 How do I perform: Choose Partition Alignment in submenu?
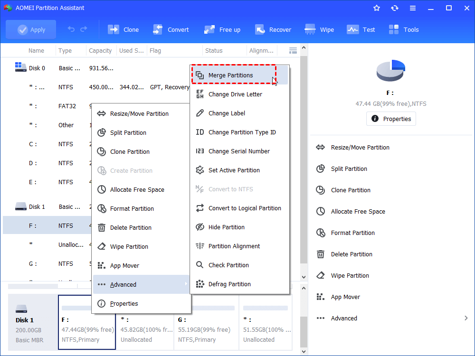point(239,246)
